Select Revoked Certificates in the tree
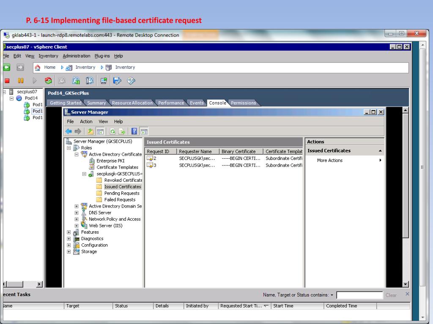Image resolution: width=433 pixels, height=324 pixels. [123, 180]
